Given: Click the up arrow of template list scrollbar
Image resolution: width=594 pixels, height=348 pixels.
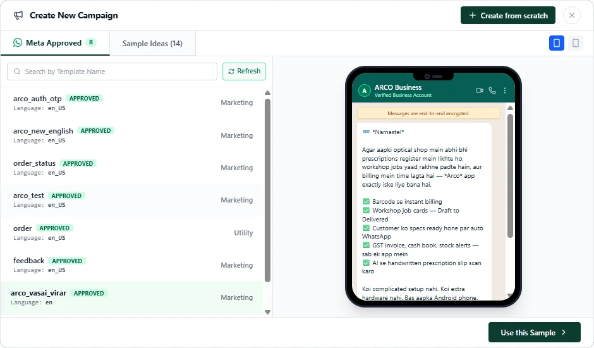Looking at the screenshot, I should tap(267, 92).
